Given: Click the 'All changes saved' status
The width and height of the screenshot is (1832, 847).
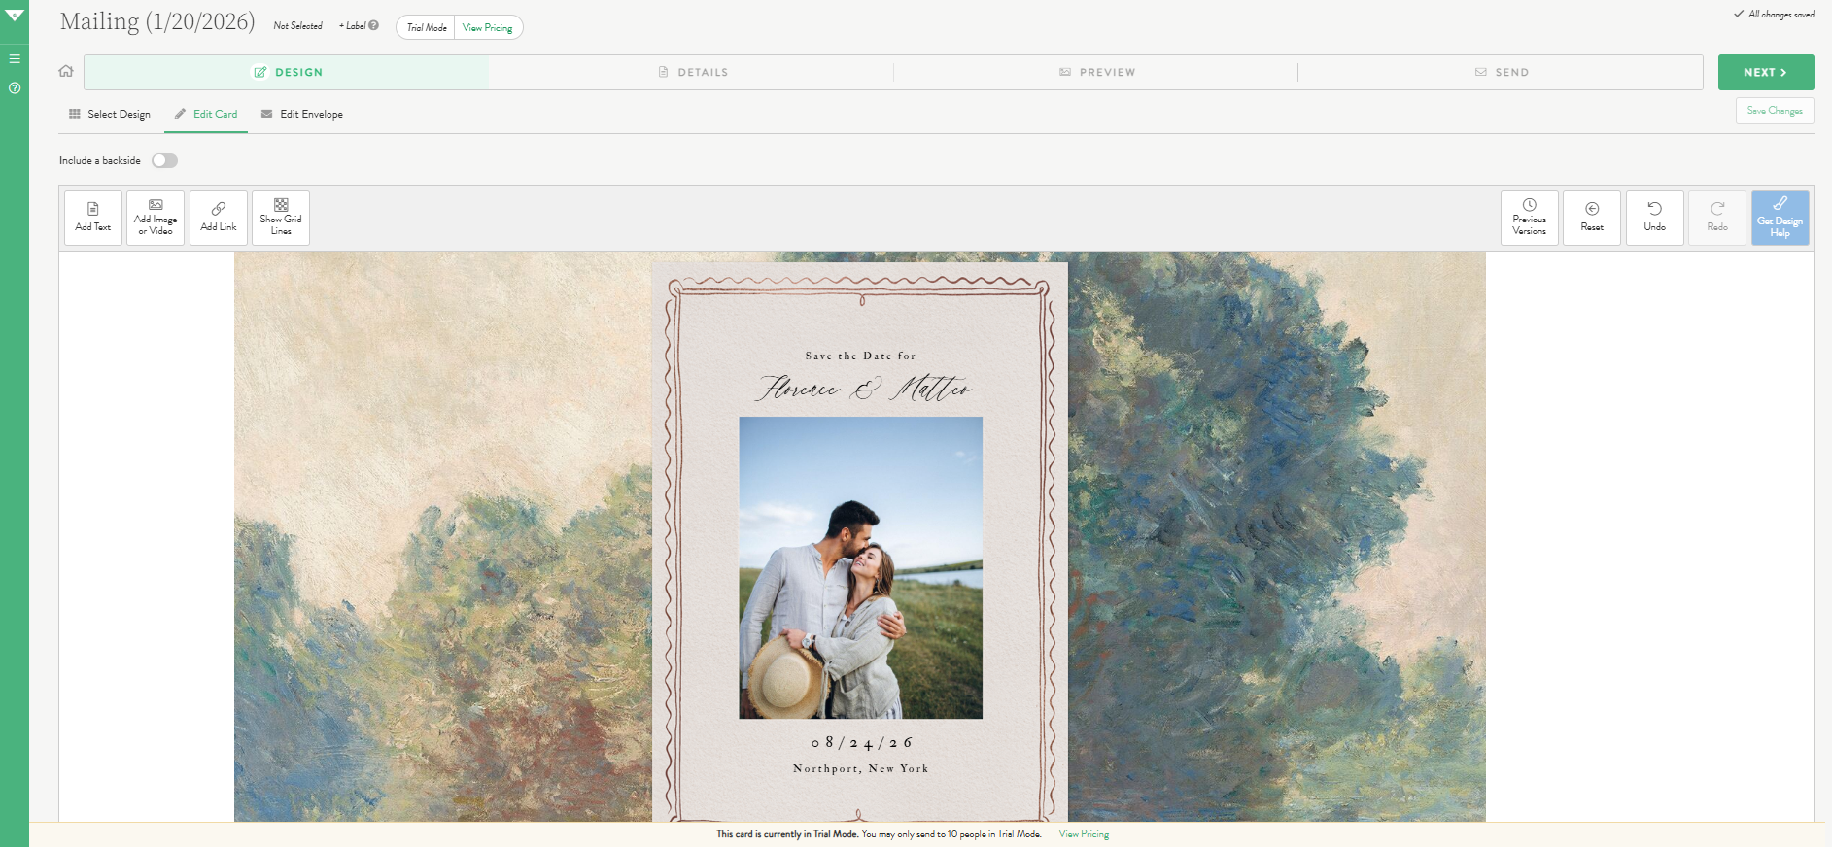Looking at the screenshot, I should point(1774,15).
